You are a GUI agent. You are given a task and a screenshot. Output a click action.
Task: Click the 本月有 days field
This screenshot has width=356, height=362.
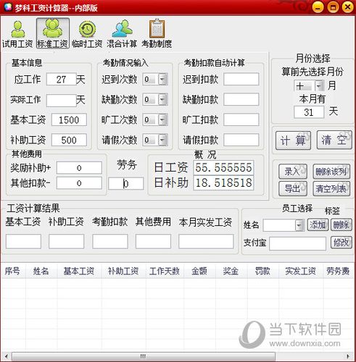pyautogui.click(x=309, y=112)
